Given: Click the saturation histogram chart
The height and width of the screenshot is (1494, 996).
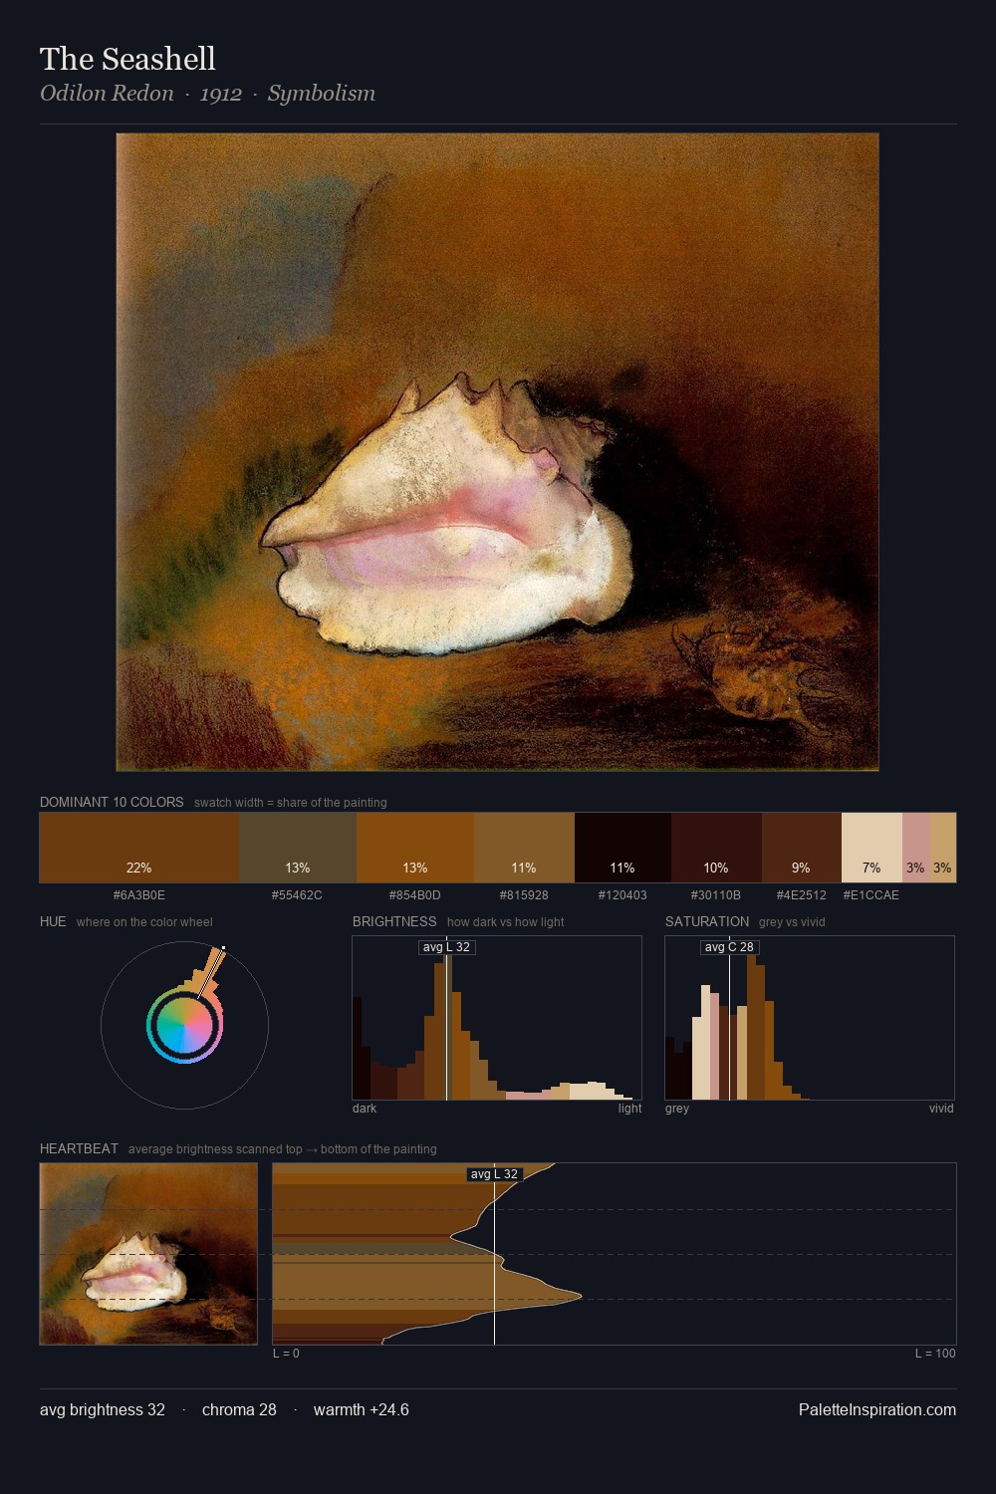Looking at the screenshot, I should click(810, 1018).
